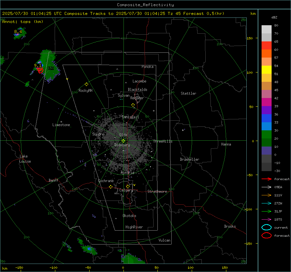Screen dimensions: 291x272
Task: Click the Didsbury town label
Action: click(x=122, y=145)
